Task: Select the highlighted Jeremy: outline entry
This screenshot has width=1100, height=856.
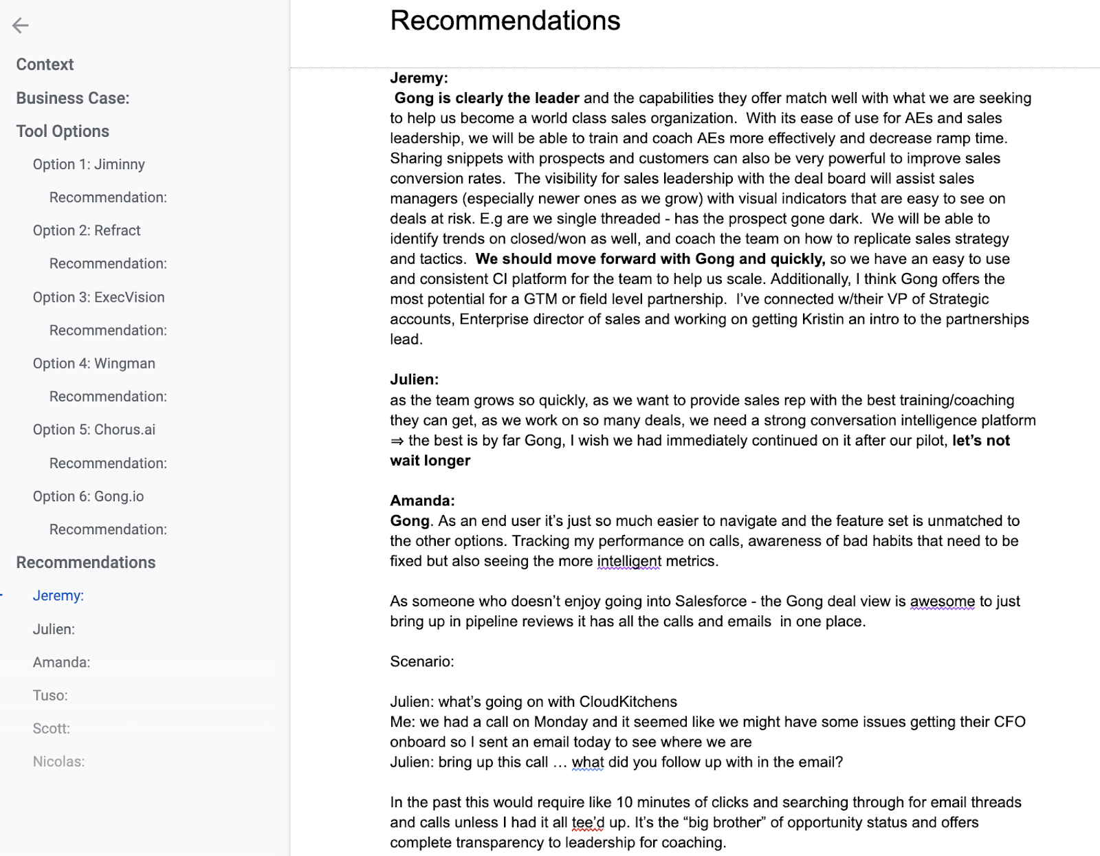Action: 58,595
